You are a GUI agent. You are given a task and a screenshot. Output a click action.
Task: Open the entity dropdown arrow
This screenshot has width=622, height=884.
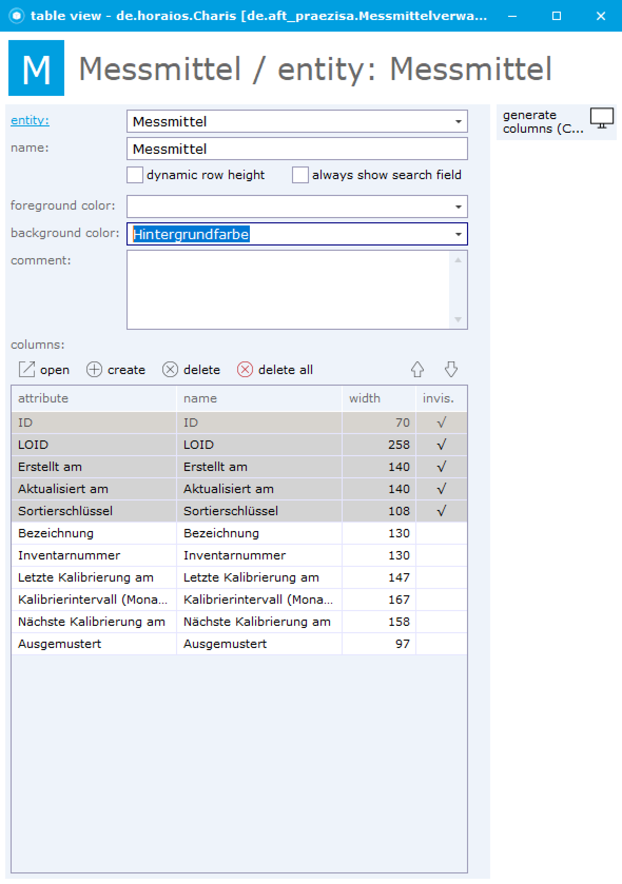(458, 122)
